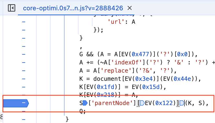The width and height of the screenshot is (215, 123).
Task: Click gutter dash beside G && line
Action: point(24,55)
